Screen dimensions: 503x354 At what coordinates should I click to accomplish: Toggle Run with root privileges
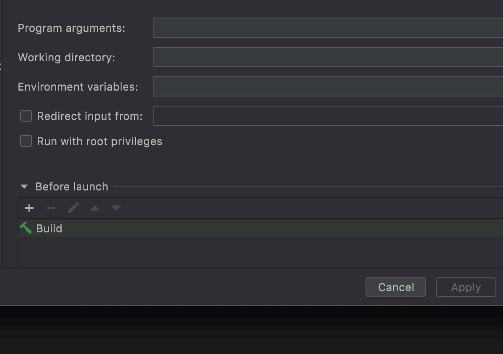(26, 141)
